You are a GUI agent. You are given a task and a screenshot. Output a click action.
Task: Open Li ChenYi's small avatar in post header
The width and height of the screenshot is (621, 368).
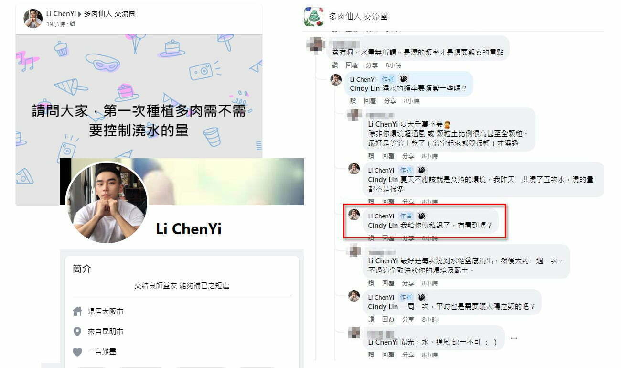point(33,18)
